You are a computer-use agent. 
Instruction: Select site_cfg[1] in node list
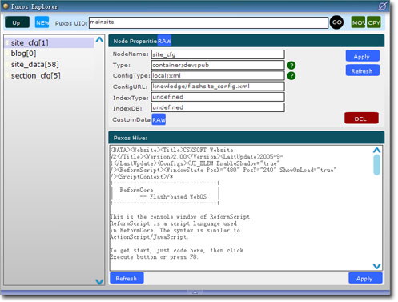[x=49, y=42]
